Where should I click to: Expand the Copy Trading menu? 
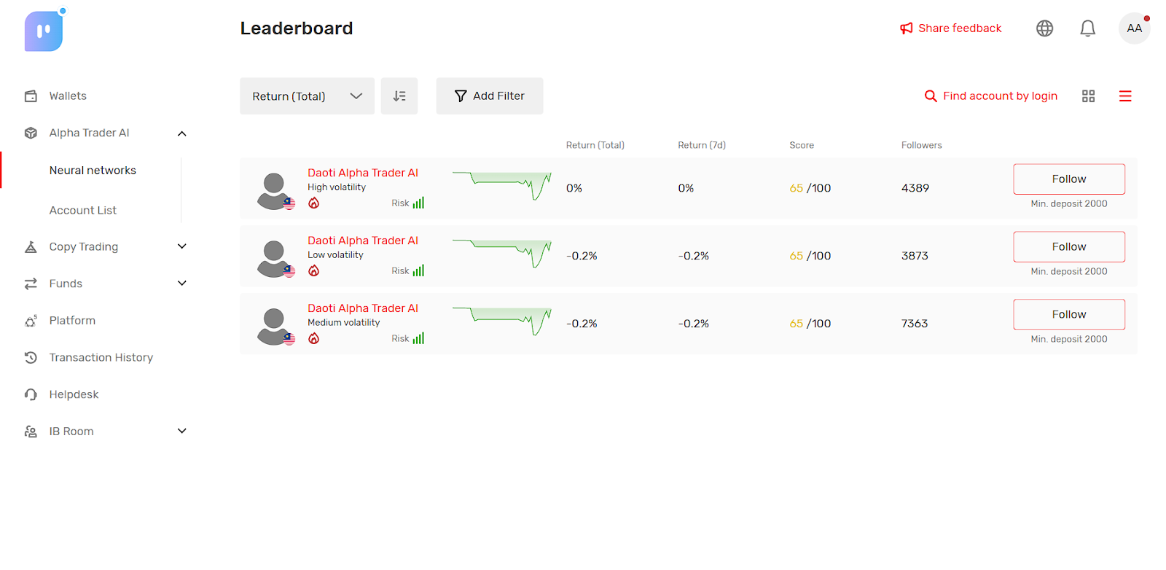pyautogui.click(x=182, y=246)
